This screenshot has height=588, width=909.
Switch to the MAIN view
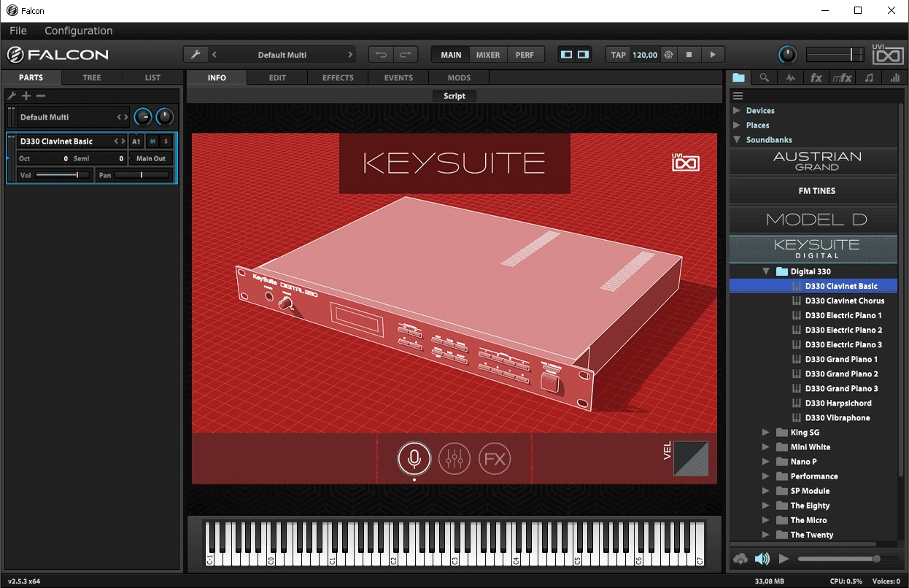pyautogui.click(x=451, y=55)
